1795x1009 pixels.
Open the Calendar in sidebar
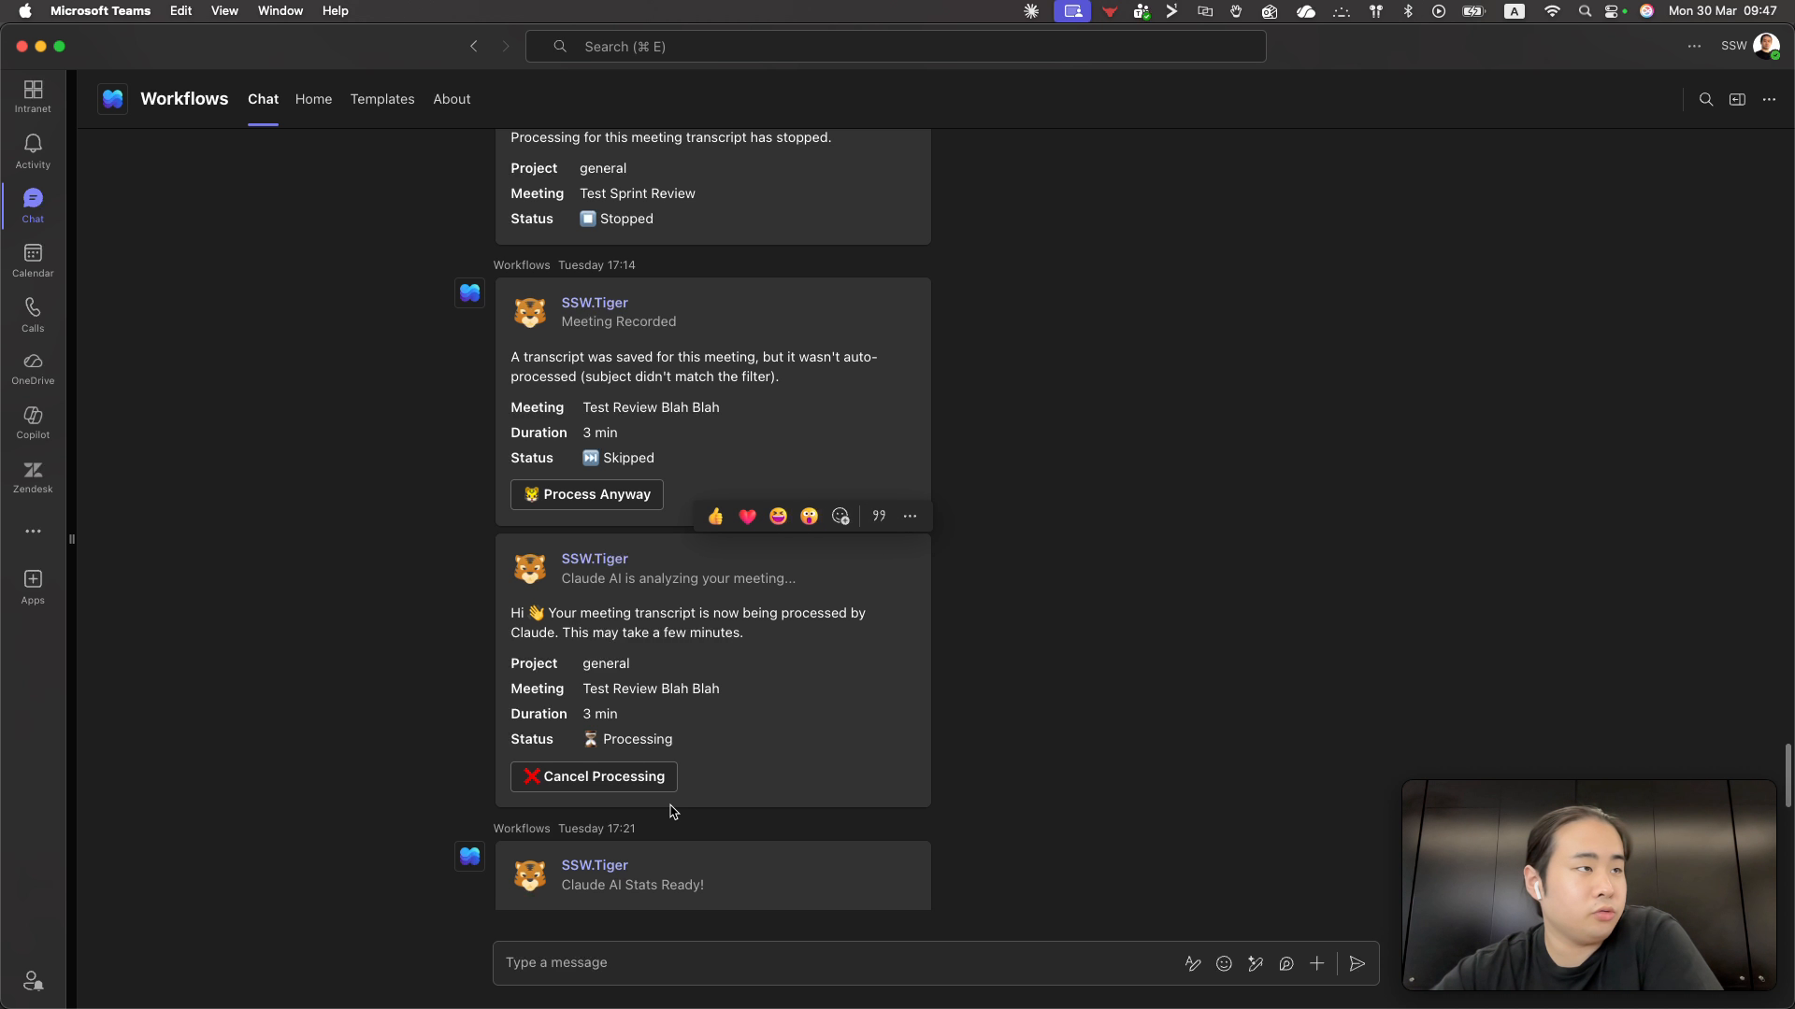tap(33, 260)
